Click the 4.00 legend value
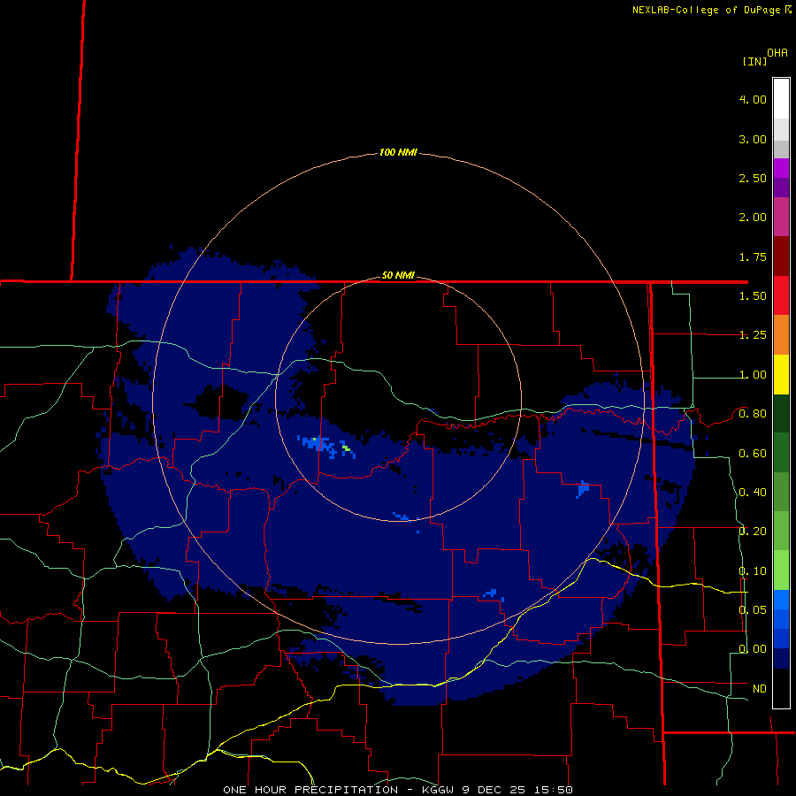This screenshot has height=796, width=796. click(x=753, y=99)
